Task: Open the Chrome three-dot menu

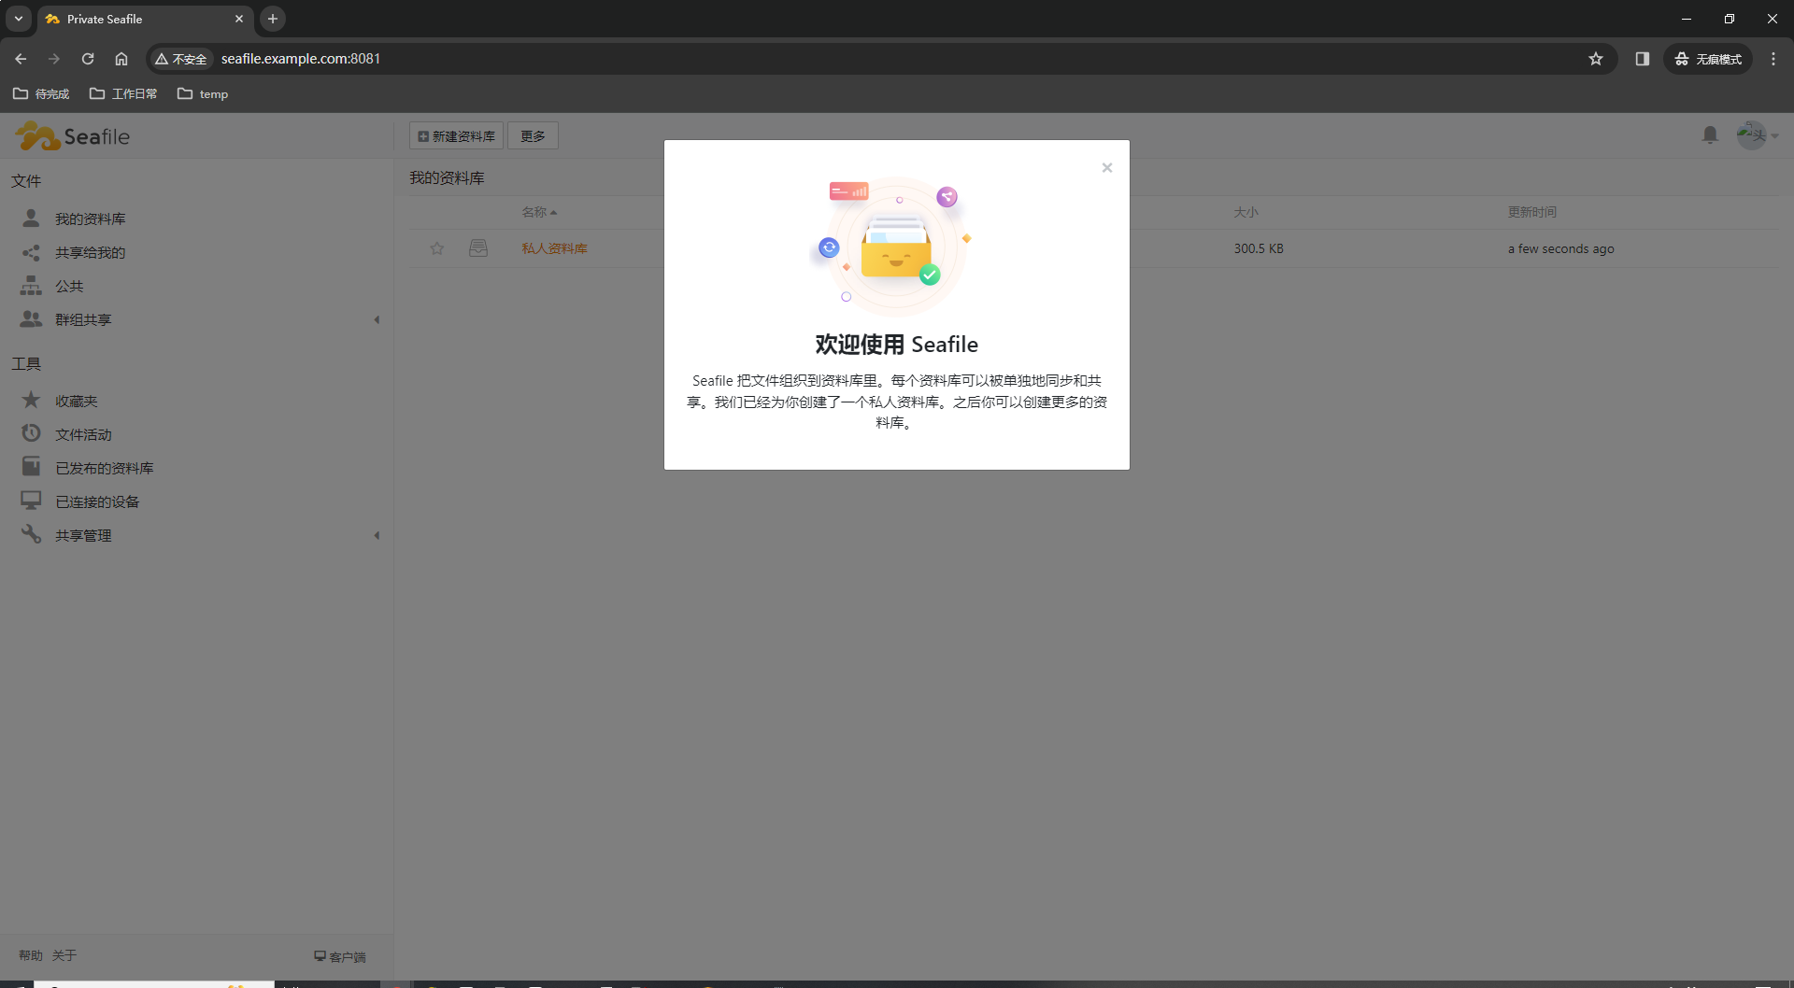Action: [x=1773, y=58]
